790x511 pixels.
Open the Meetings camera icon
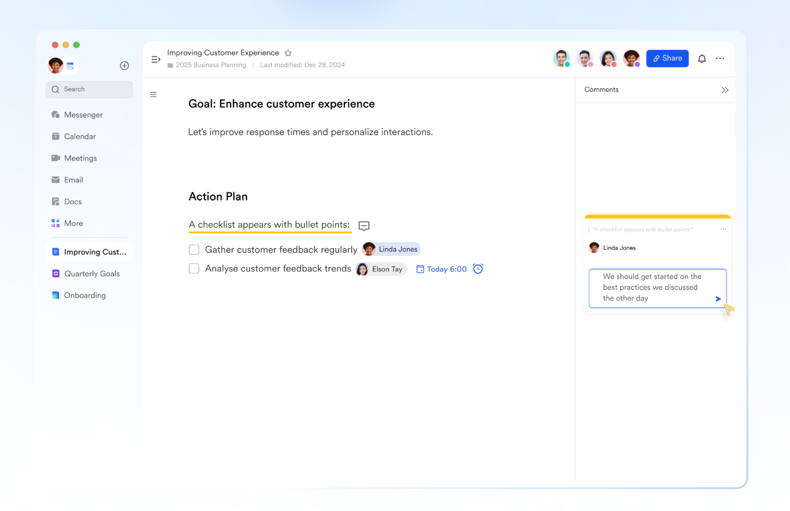point(56,158)
